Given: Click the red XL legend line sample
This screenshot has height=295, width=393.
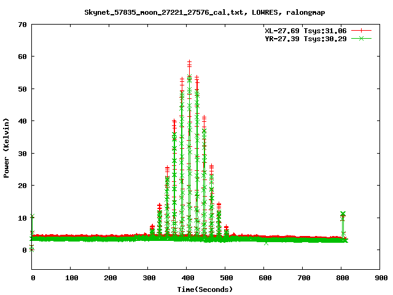Looking at the screenshot, I should [x=361, y=31].
